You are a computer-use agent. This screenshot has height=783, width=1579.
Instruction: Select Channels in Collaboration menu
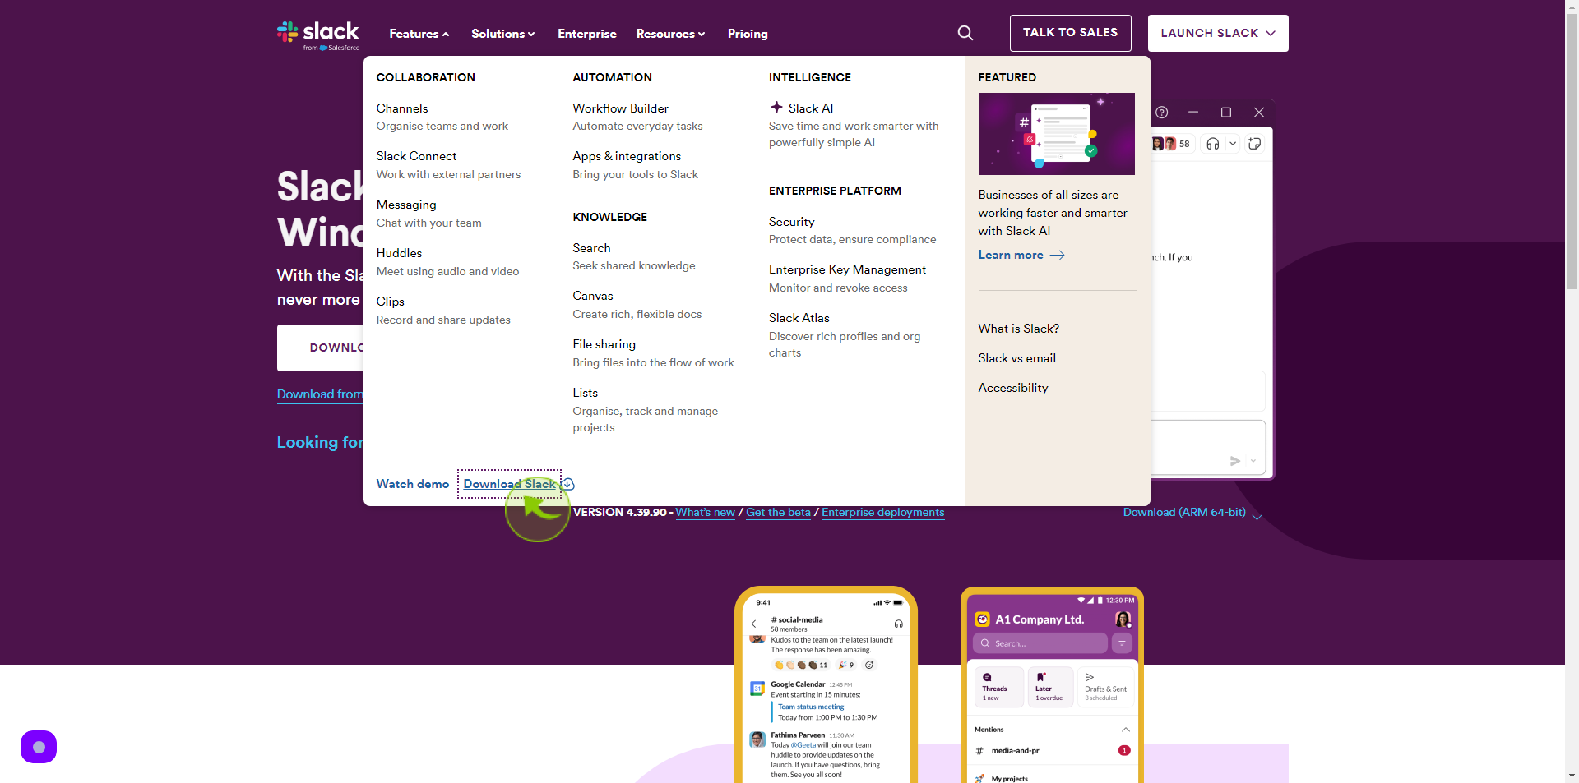click(402, 108)
